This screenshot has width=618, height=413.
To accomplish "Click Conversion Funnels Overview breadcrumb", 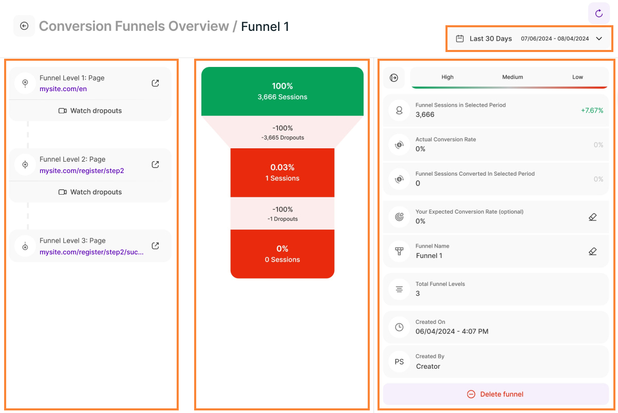I will pyautogui.click(x=134, y=26).
